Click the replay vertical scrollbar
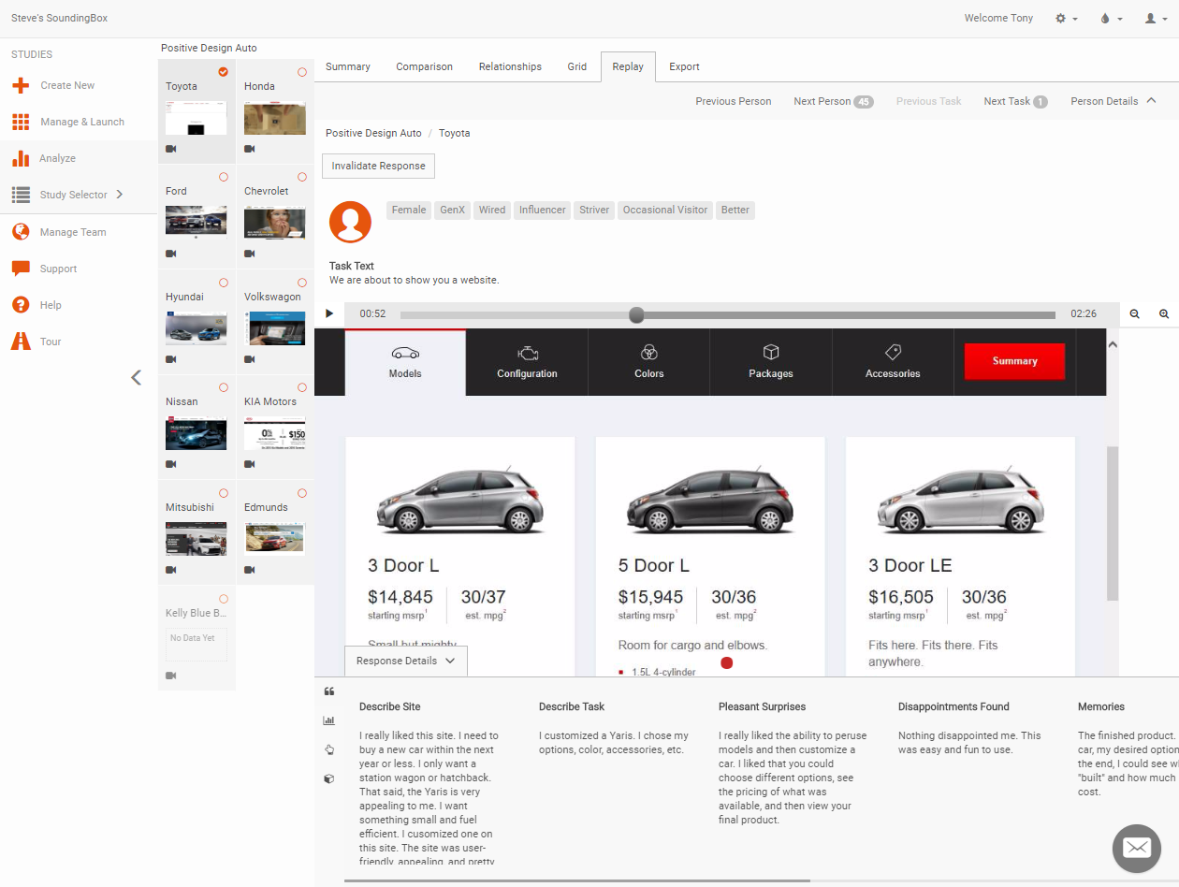This screenshot has width=1179, height=887. point(1113,523)
